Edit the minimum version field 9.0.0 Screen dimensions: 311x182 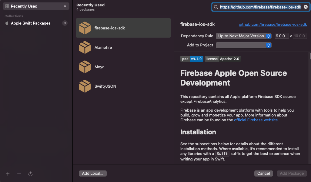click(x=282, y=36)
